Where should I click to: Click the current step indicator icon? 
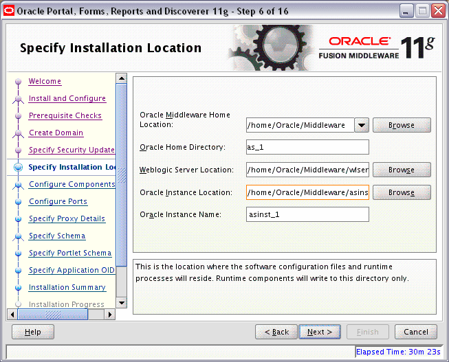[x=19, y=167]
